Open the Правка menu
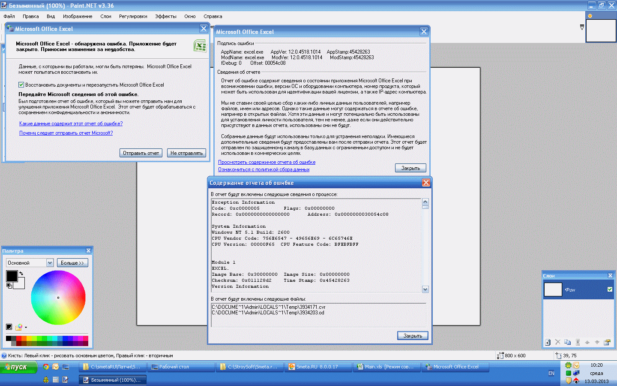The height and width of the screenshot is (386, 617). coord(31,16)
